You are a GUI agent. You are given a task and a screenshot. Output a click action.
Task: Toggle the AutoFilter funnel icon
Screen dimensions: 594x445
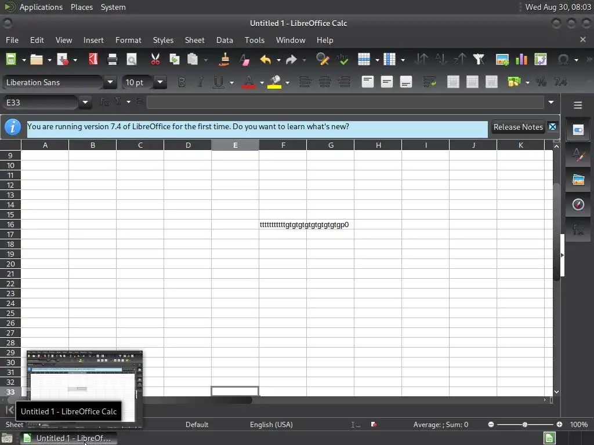[x=479, y=60]
